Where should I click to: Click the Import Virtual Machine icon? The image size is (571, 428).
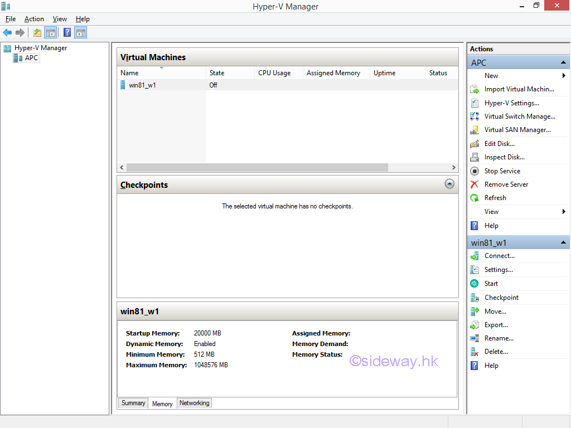[475, 89]
